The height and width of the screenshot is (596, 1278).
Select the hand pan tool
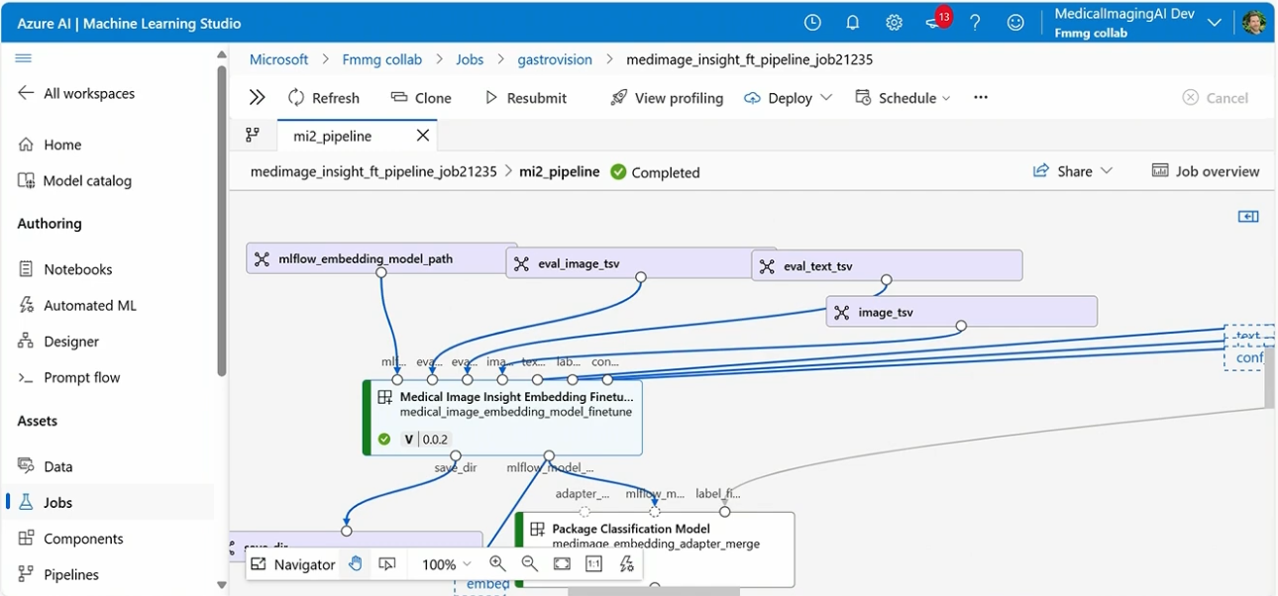coord(356,564)
